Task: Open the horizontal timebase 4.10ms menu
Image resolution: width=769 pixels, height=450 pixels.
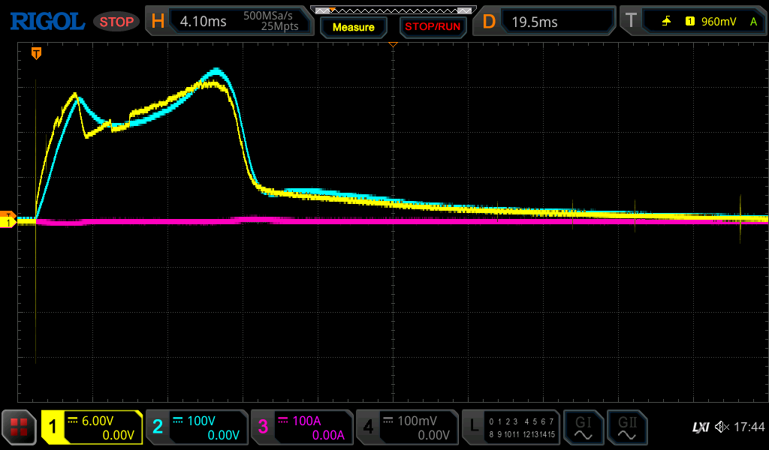Action: [x=228, y=21]
